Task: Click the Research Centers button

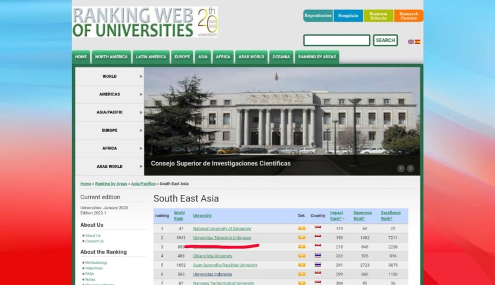Action: pyautogui.click(x=408, y=16)
